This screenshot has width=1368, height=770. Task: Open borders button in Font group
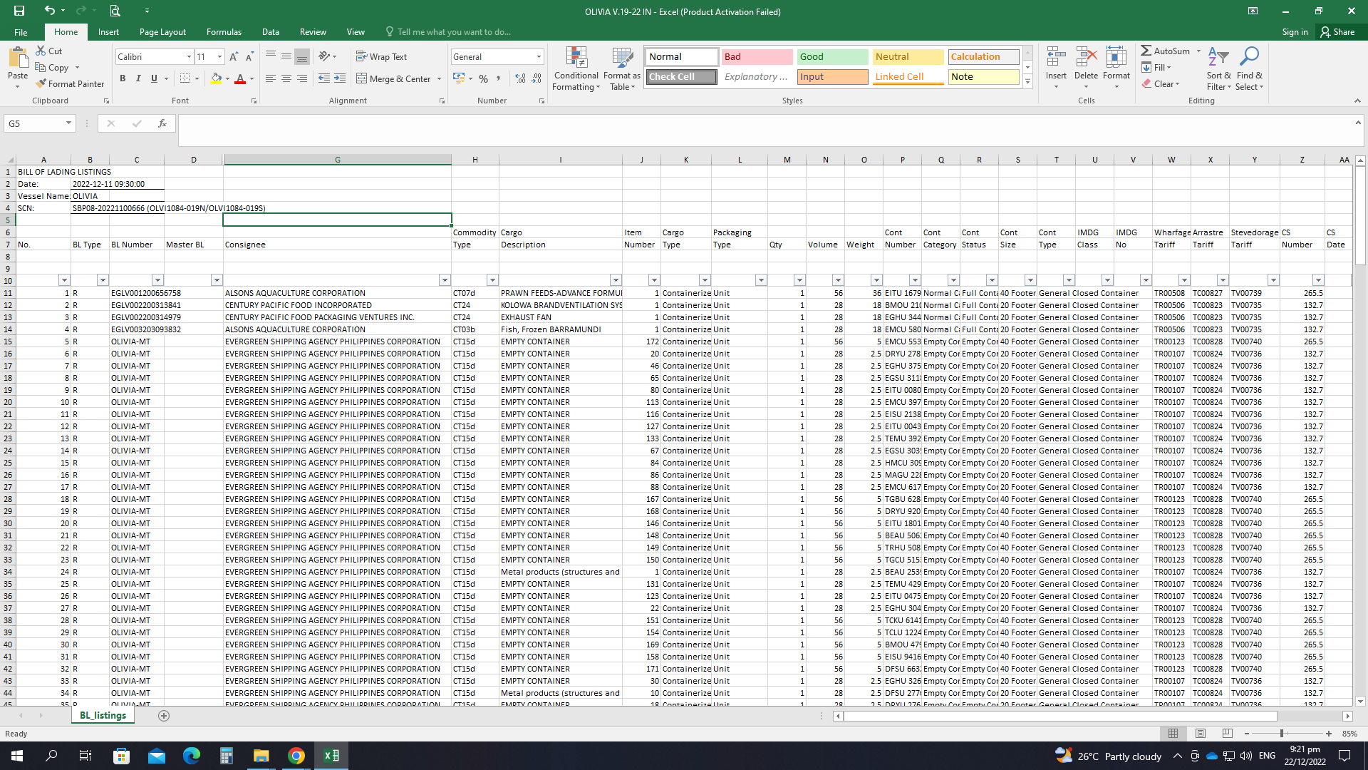185,78
